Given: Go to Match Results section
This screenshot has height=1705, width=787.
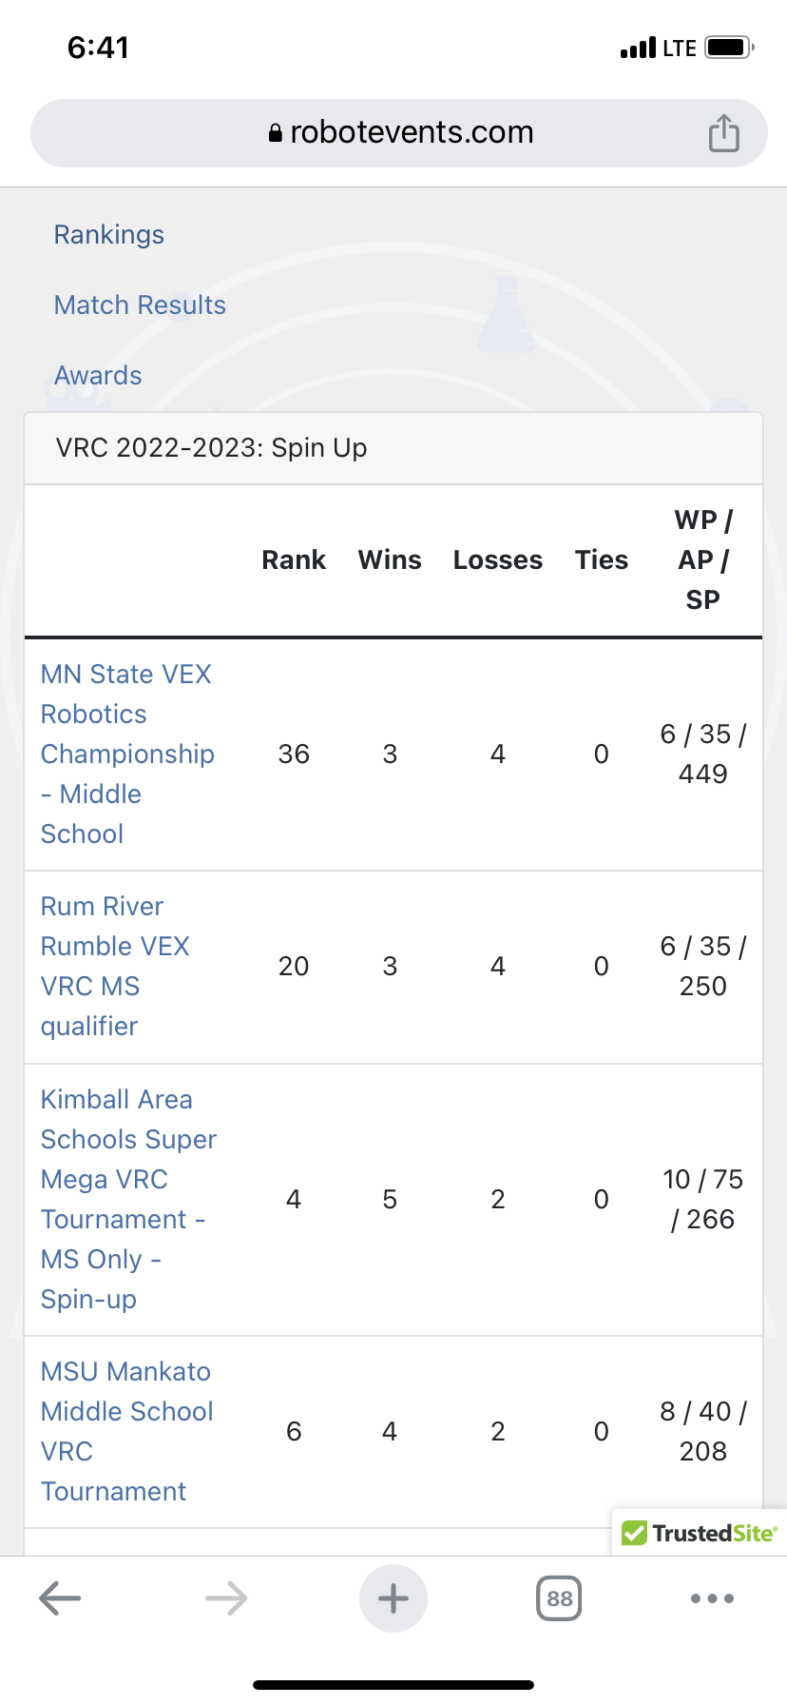Looking at the screenshot, I should pos(140,305).
